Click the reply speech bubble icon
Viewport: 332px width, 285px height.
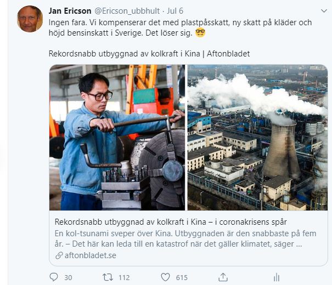[54, 277]
